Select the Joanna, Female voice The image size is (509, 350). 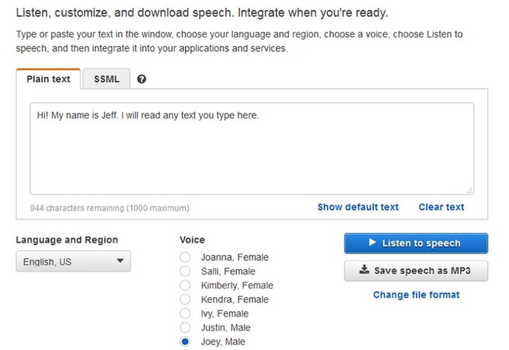coord(185,257)
